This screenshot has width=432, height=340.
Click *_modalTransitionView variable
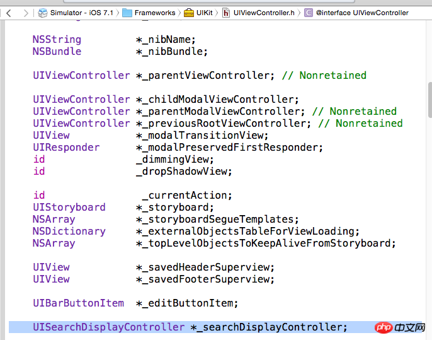point(202,136)
